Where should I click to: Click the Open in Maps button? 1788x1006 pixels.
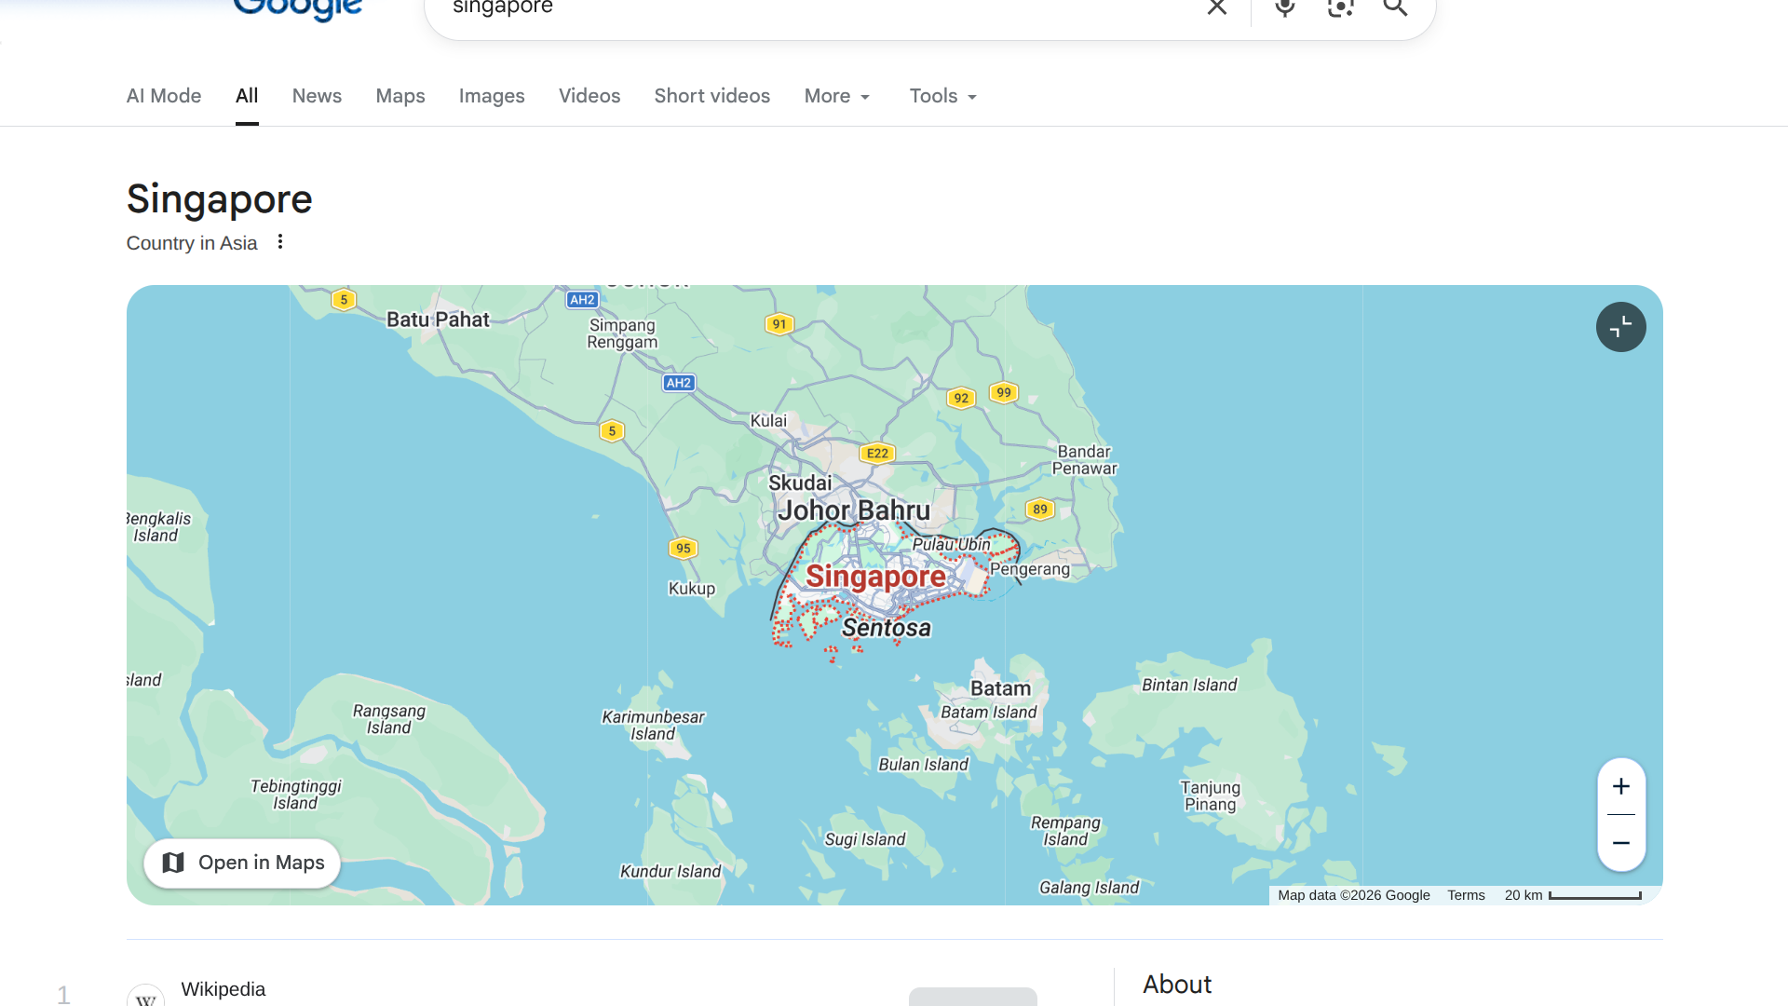tap(242, 863)
